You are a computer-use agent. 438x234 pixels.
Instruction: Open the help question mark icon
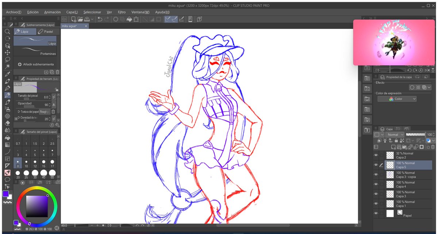click(x=200, y=19)
